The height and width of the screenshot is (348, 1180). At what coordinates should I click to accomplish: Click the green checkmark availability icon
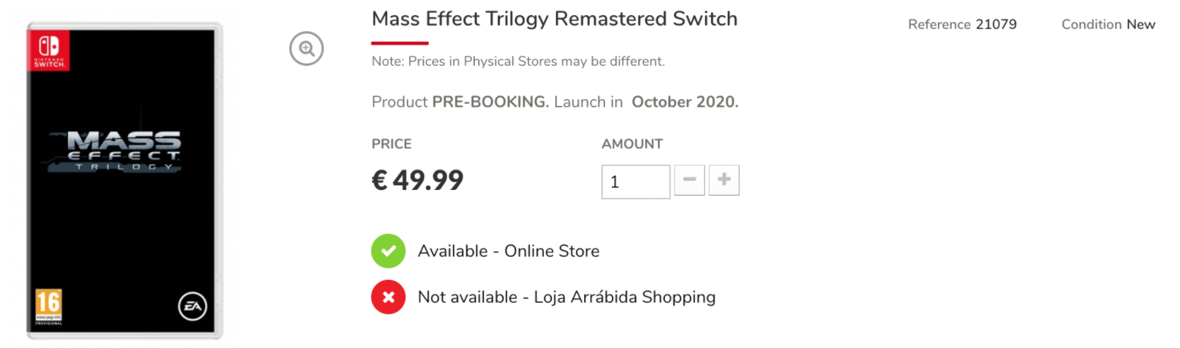pyautogui.click(x=389, y=251)
